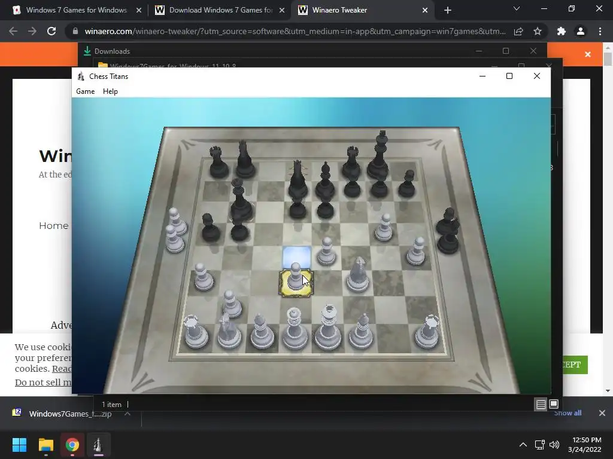Open the Do not sell link
613x459 pixels.
pos(43,382)
